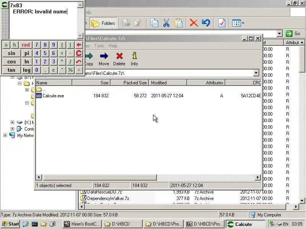Screen dimensions: 306x229
Task: Toggle the Folders pane in Explorer
Action: pyautogui.click(x=103, y=23)
